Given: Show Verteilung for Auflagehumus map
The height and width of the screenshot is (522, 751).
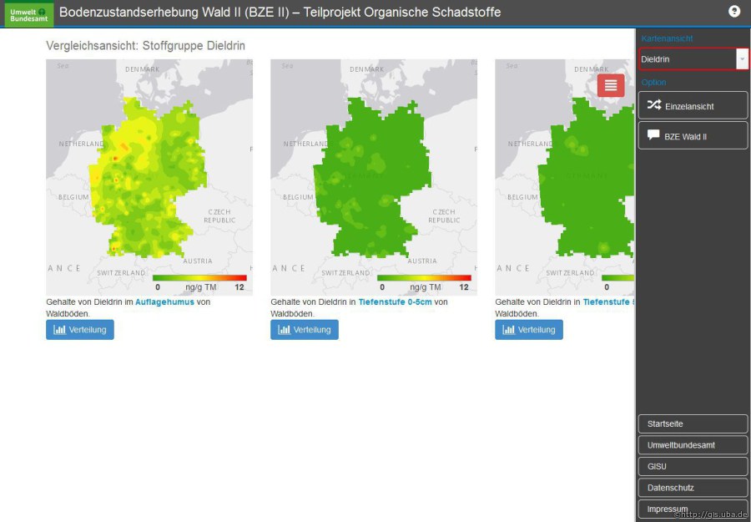Looking at the screenshot, I should (80, 330).
